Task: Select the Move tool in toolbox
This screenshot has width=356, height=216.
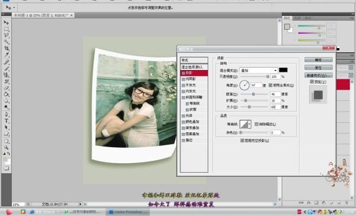Action: 6,23
